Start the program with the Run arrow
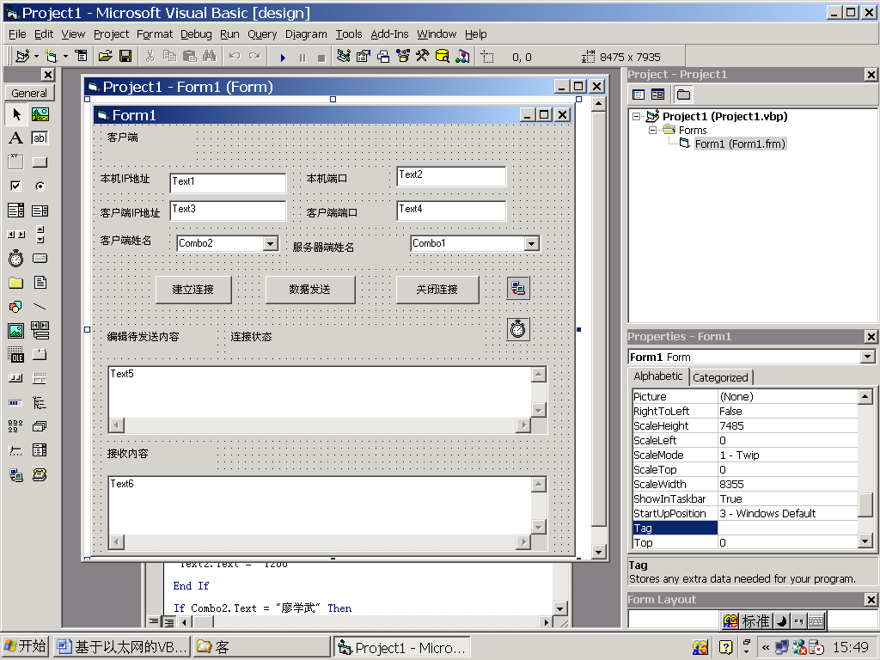The width and height of the screenshot is (880, 660). coord(283,58)
